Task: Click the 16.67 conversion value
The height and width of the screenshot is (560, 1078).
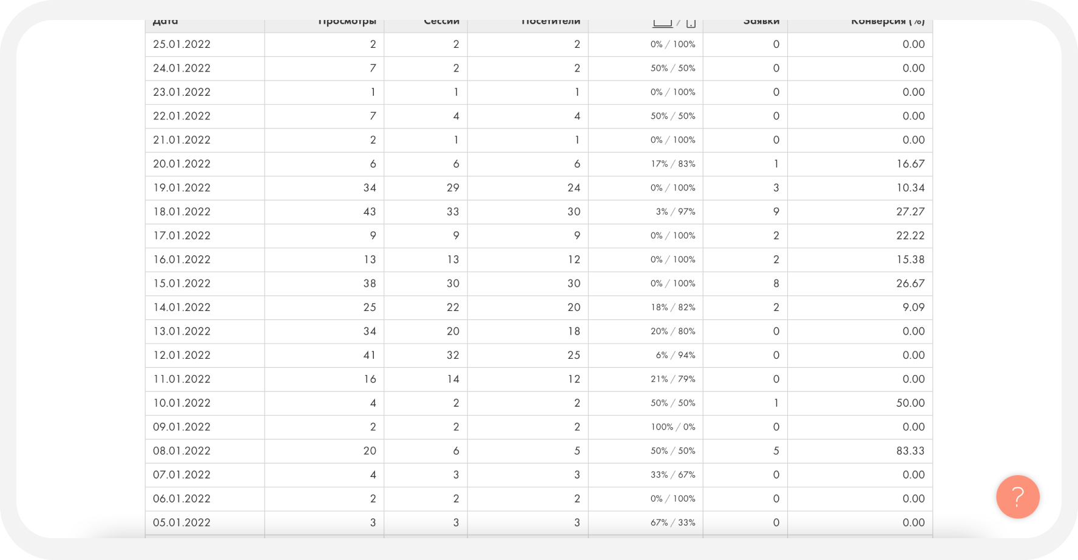Action: [910, 164]
